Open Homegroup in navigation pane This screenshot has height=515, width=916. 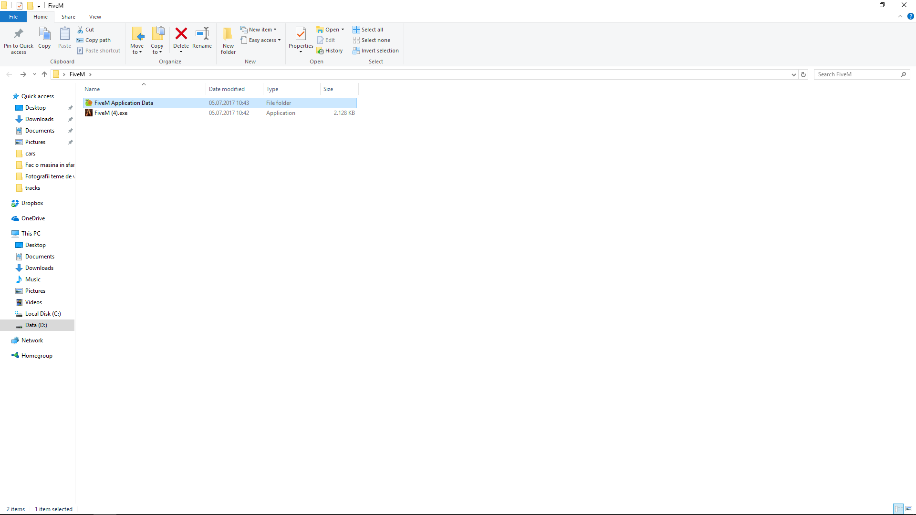click(37, 356)
